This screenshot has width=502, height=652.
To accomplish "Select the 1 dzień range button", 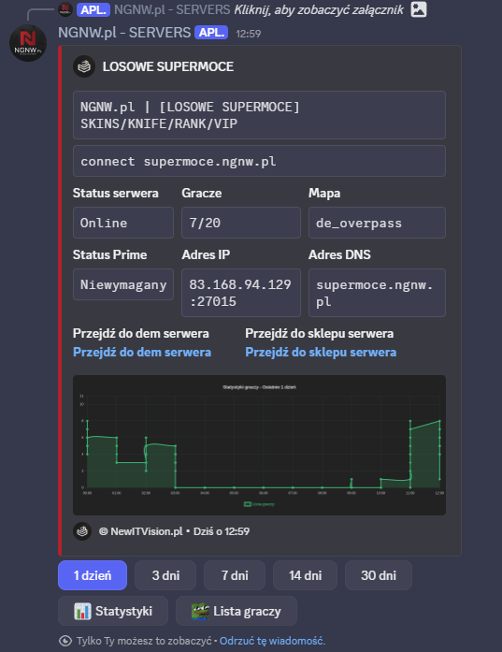I will tap(93, 575).
